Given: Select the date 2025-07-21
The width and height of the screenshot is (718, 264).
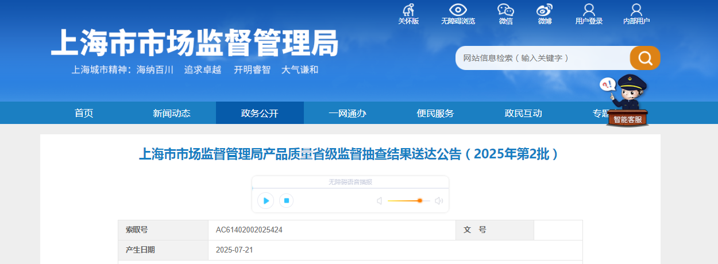Looking at the screenshot, I should 234,250.
